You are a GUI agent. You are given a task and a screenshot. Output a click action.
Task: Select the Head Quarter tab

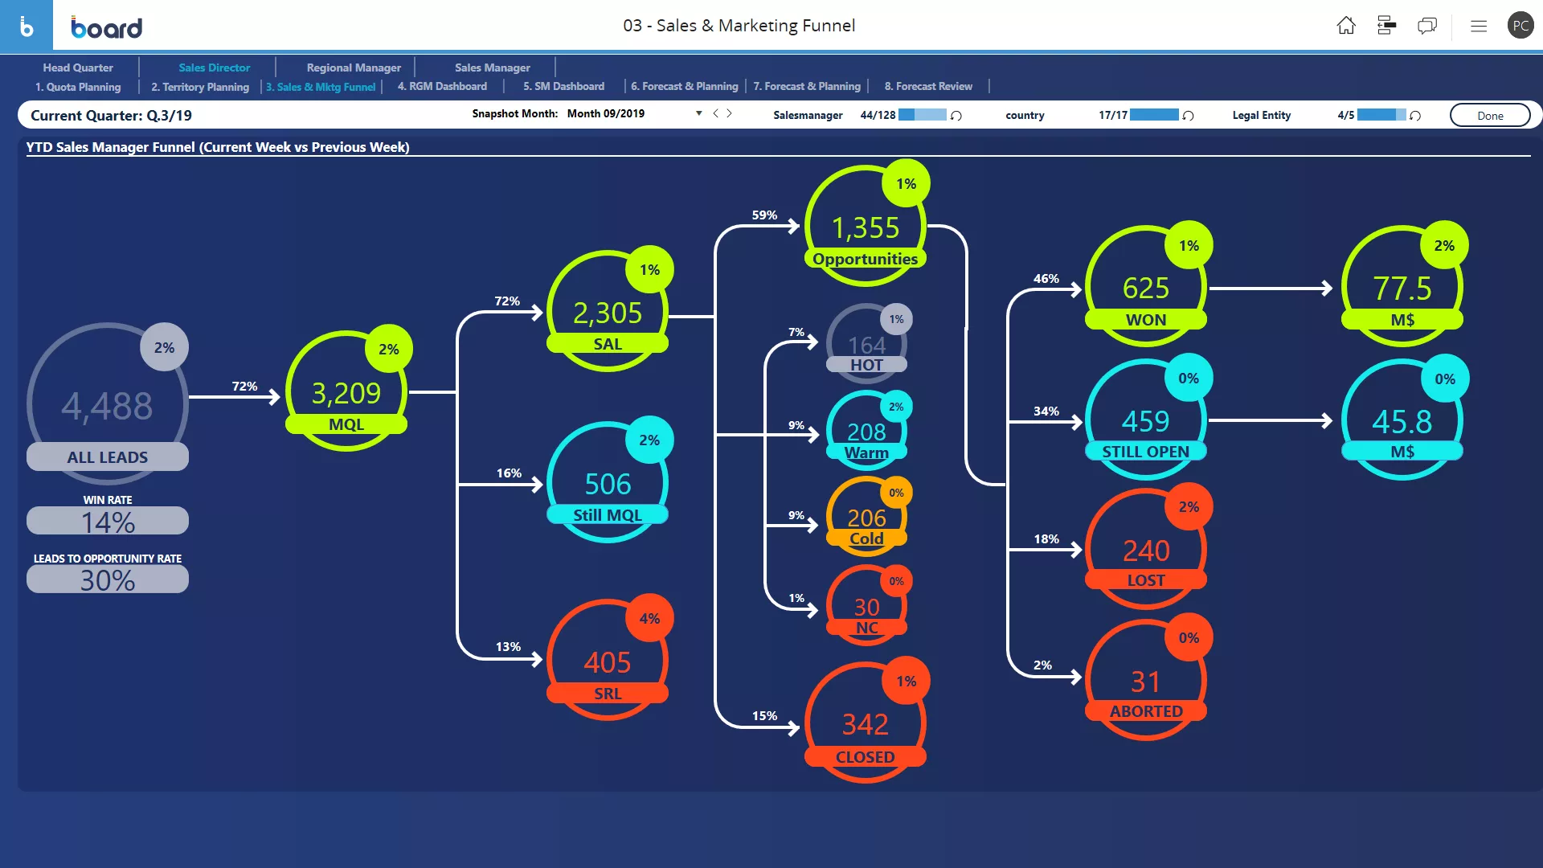(79, 67)
